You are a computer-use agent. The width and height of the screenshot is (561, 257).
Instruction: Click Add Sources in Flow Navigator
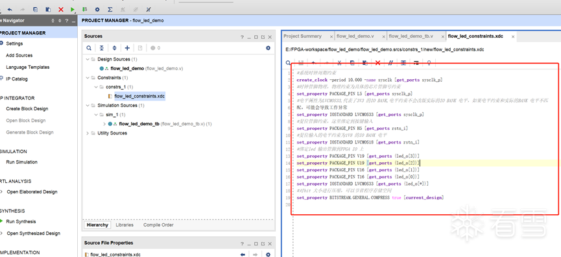click(x=19, y=55)
